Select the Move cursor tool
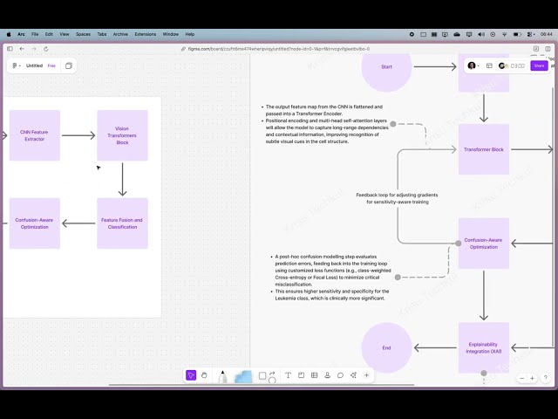 point(191,375)
